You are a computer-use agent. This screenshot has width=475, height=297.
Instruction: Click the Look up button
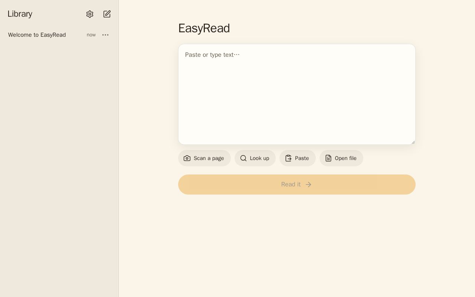255,158
